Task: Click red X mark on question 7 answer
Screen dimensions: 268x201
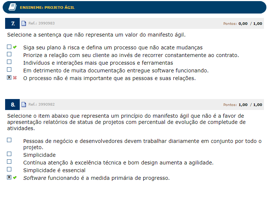Action: tap(15, 78)
